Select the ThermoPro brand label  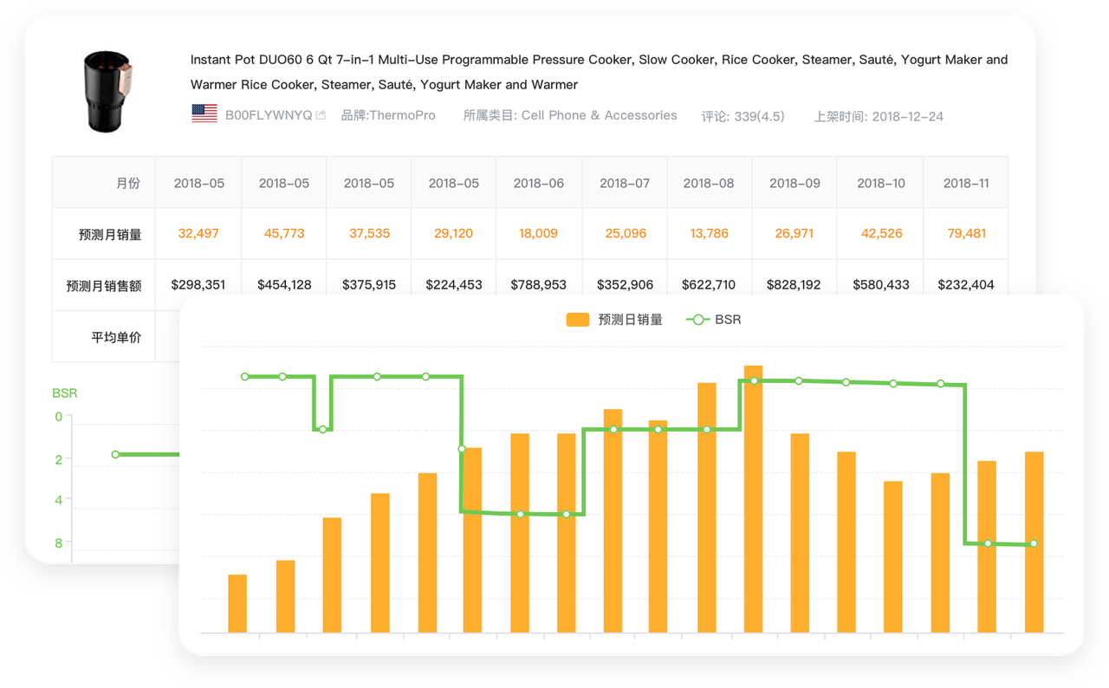pyautogui.click(x=388, y=115)
